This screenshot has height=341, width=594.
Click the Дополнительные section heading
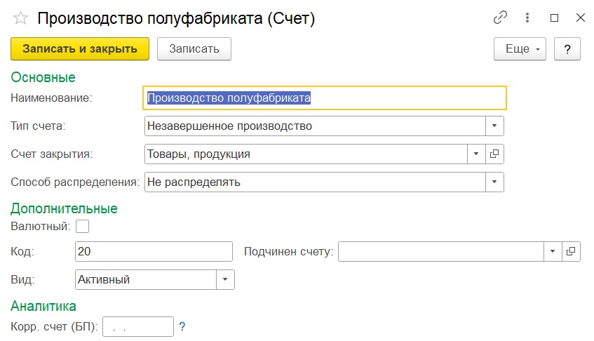(64, 209)
